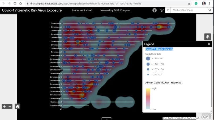Click the High label of heatmap
The height and width of the screenshot is (120, 214).
pos(154,88)
